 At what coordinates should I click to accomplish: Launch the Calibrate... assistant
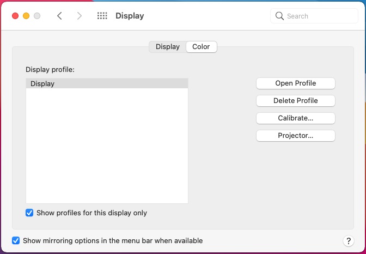point(295,118)
